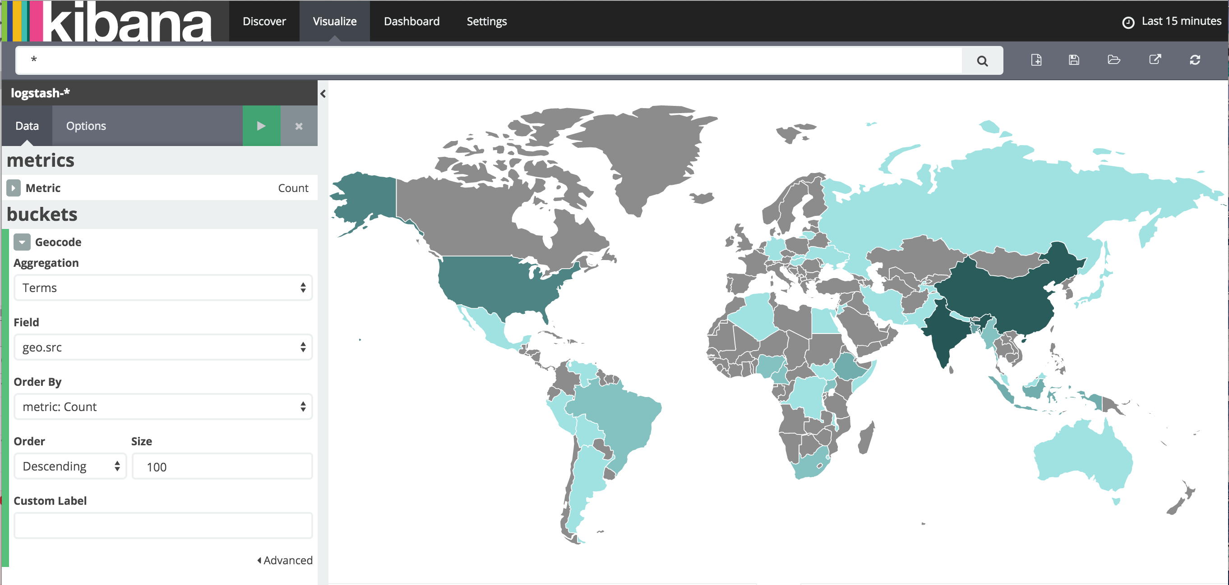
Task: Click the share visualization icon
Action: 1155,60
